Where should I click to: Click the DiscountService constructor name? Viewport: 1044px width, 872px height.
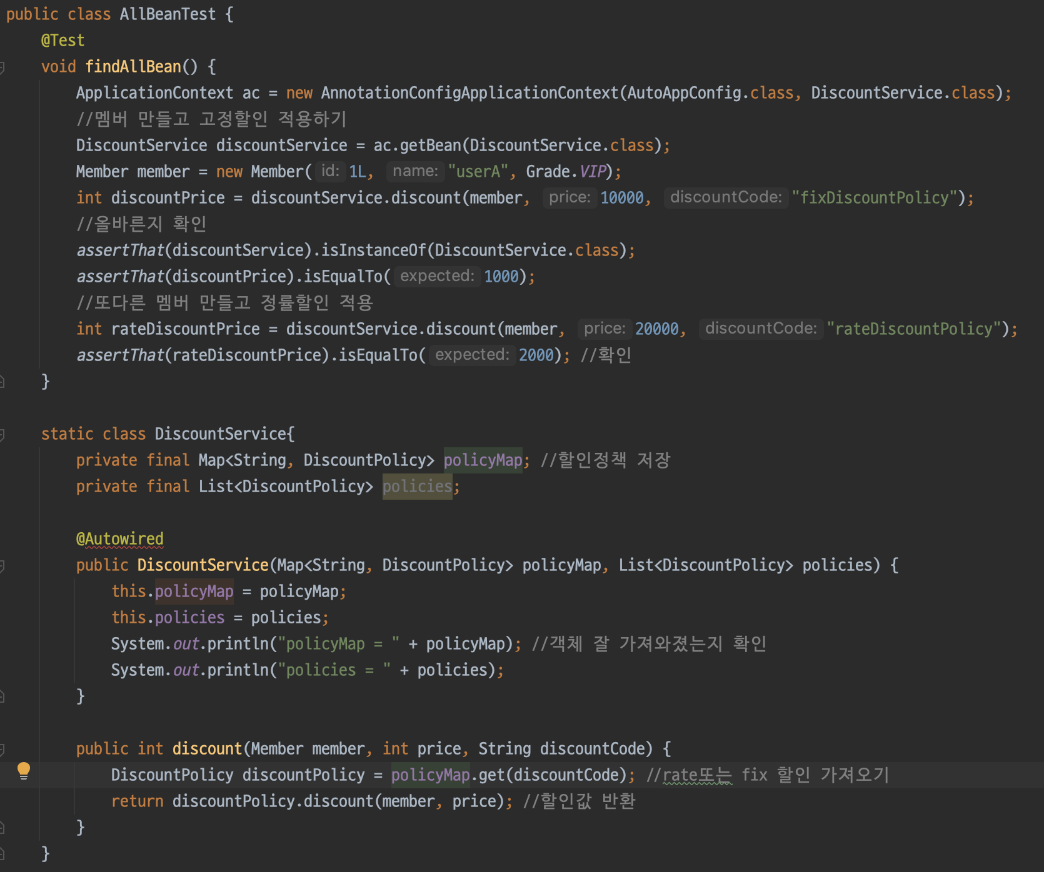pos(203,565)
